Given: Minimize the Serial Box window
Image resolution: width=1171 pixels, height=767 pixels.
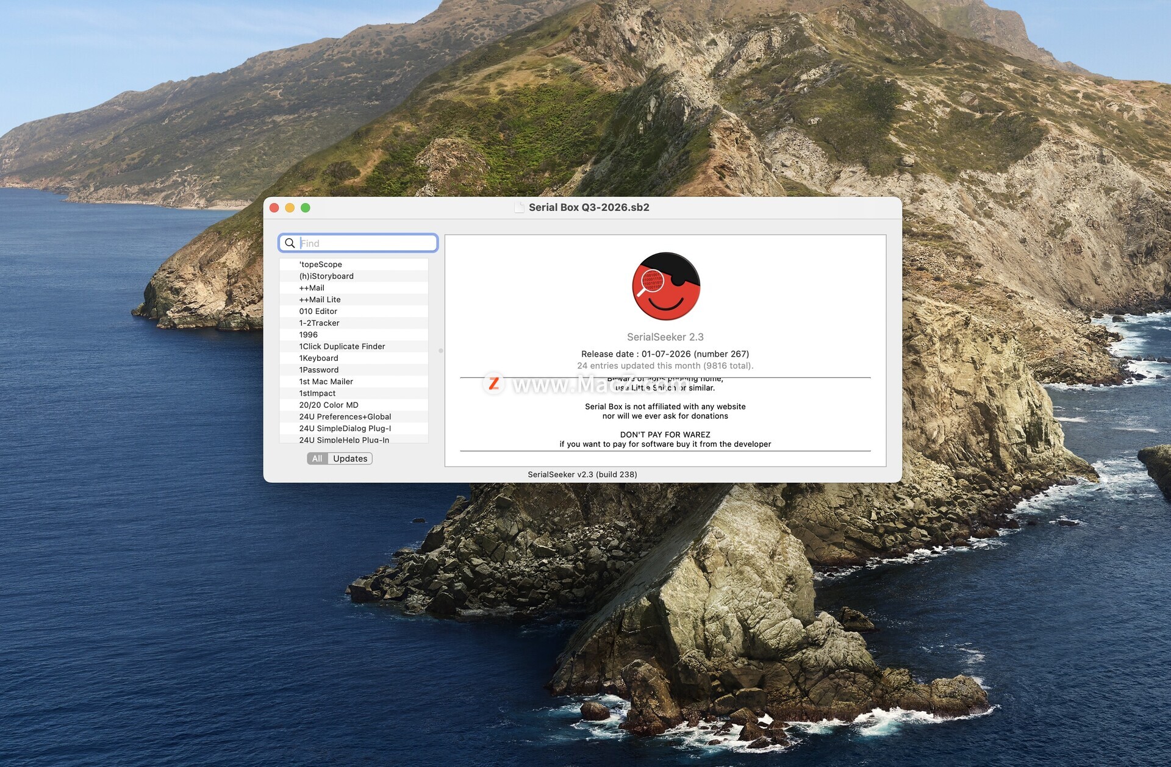Looking at the screenshot, I should pos(290,208).
